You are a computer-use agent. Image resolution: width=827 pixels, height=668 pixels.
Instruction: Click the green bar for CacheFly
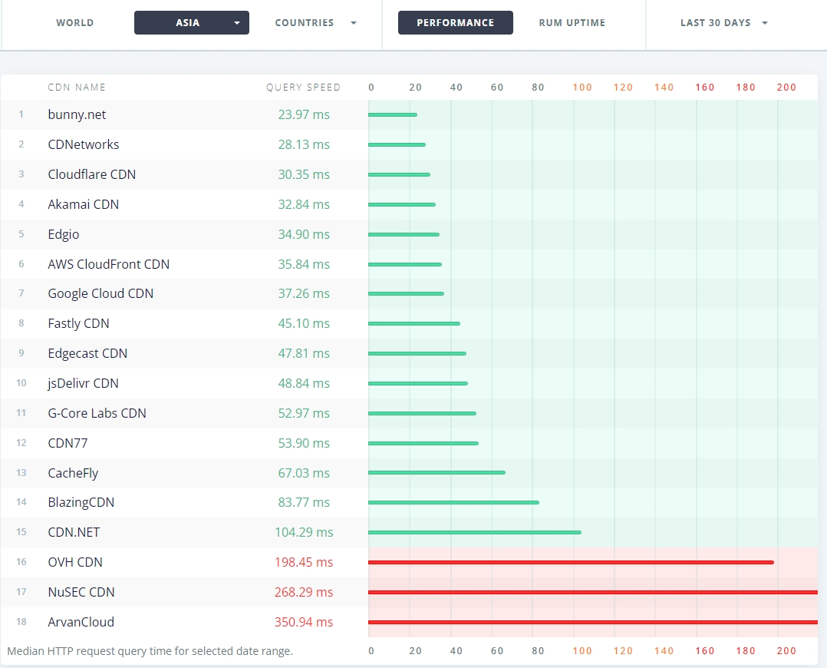pos(437,473)
